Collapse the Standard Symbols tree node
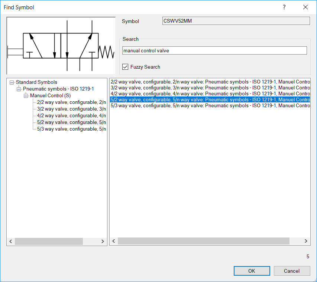This screenshot has width=317, height=282. [12, 82]
